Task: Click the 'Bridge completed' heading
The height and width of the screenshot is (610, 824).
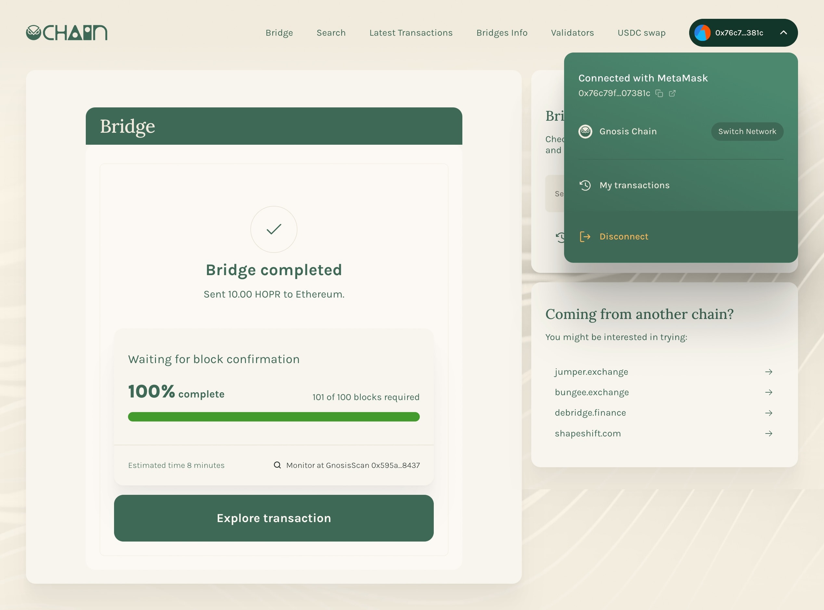Action: (x=274, y=270)
